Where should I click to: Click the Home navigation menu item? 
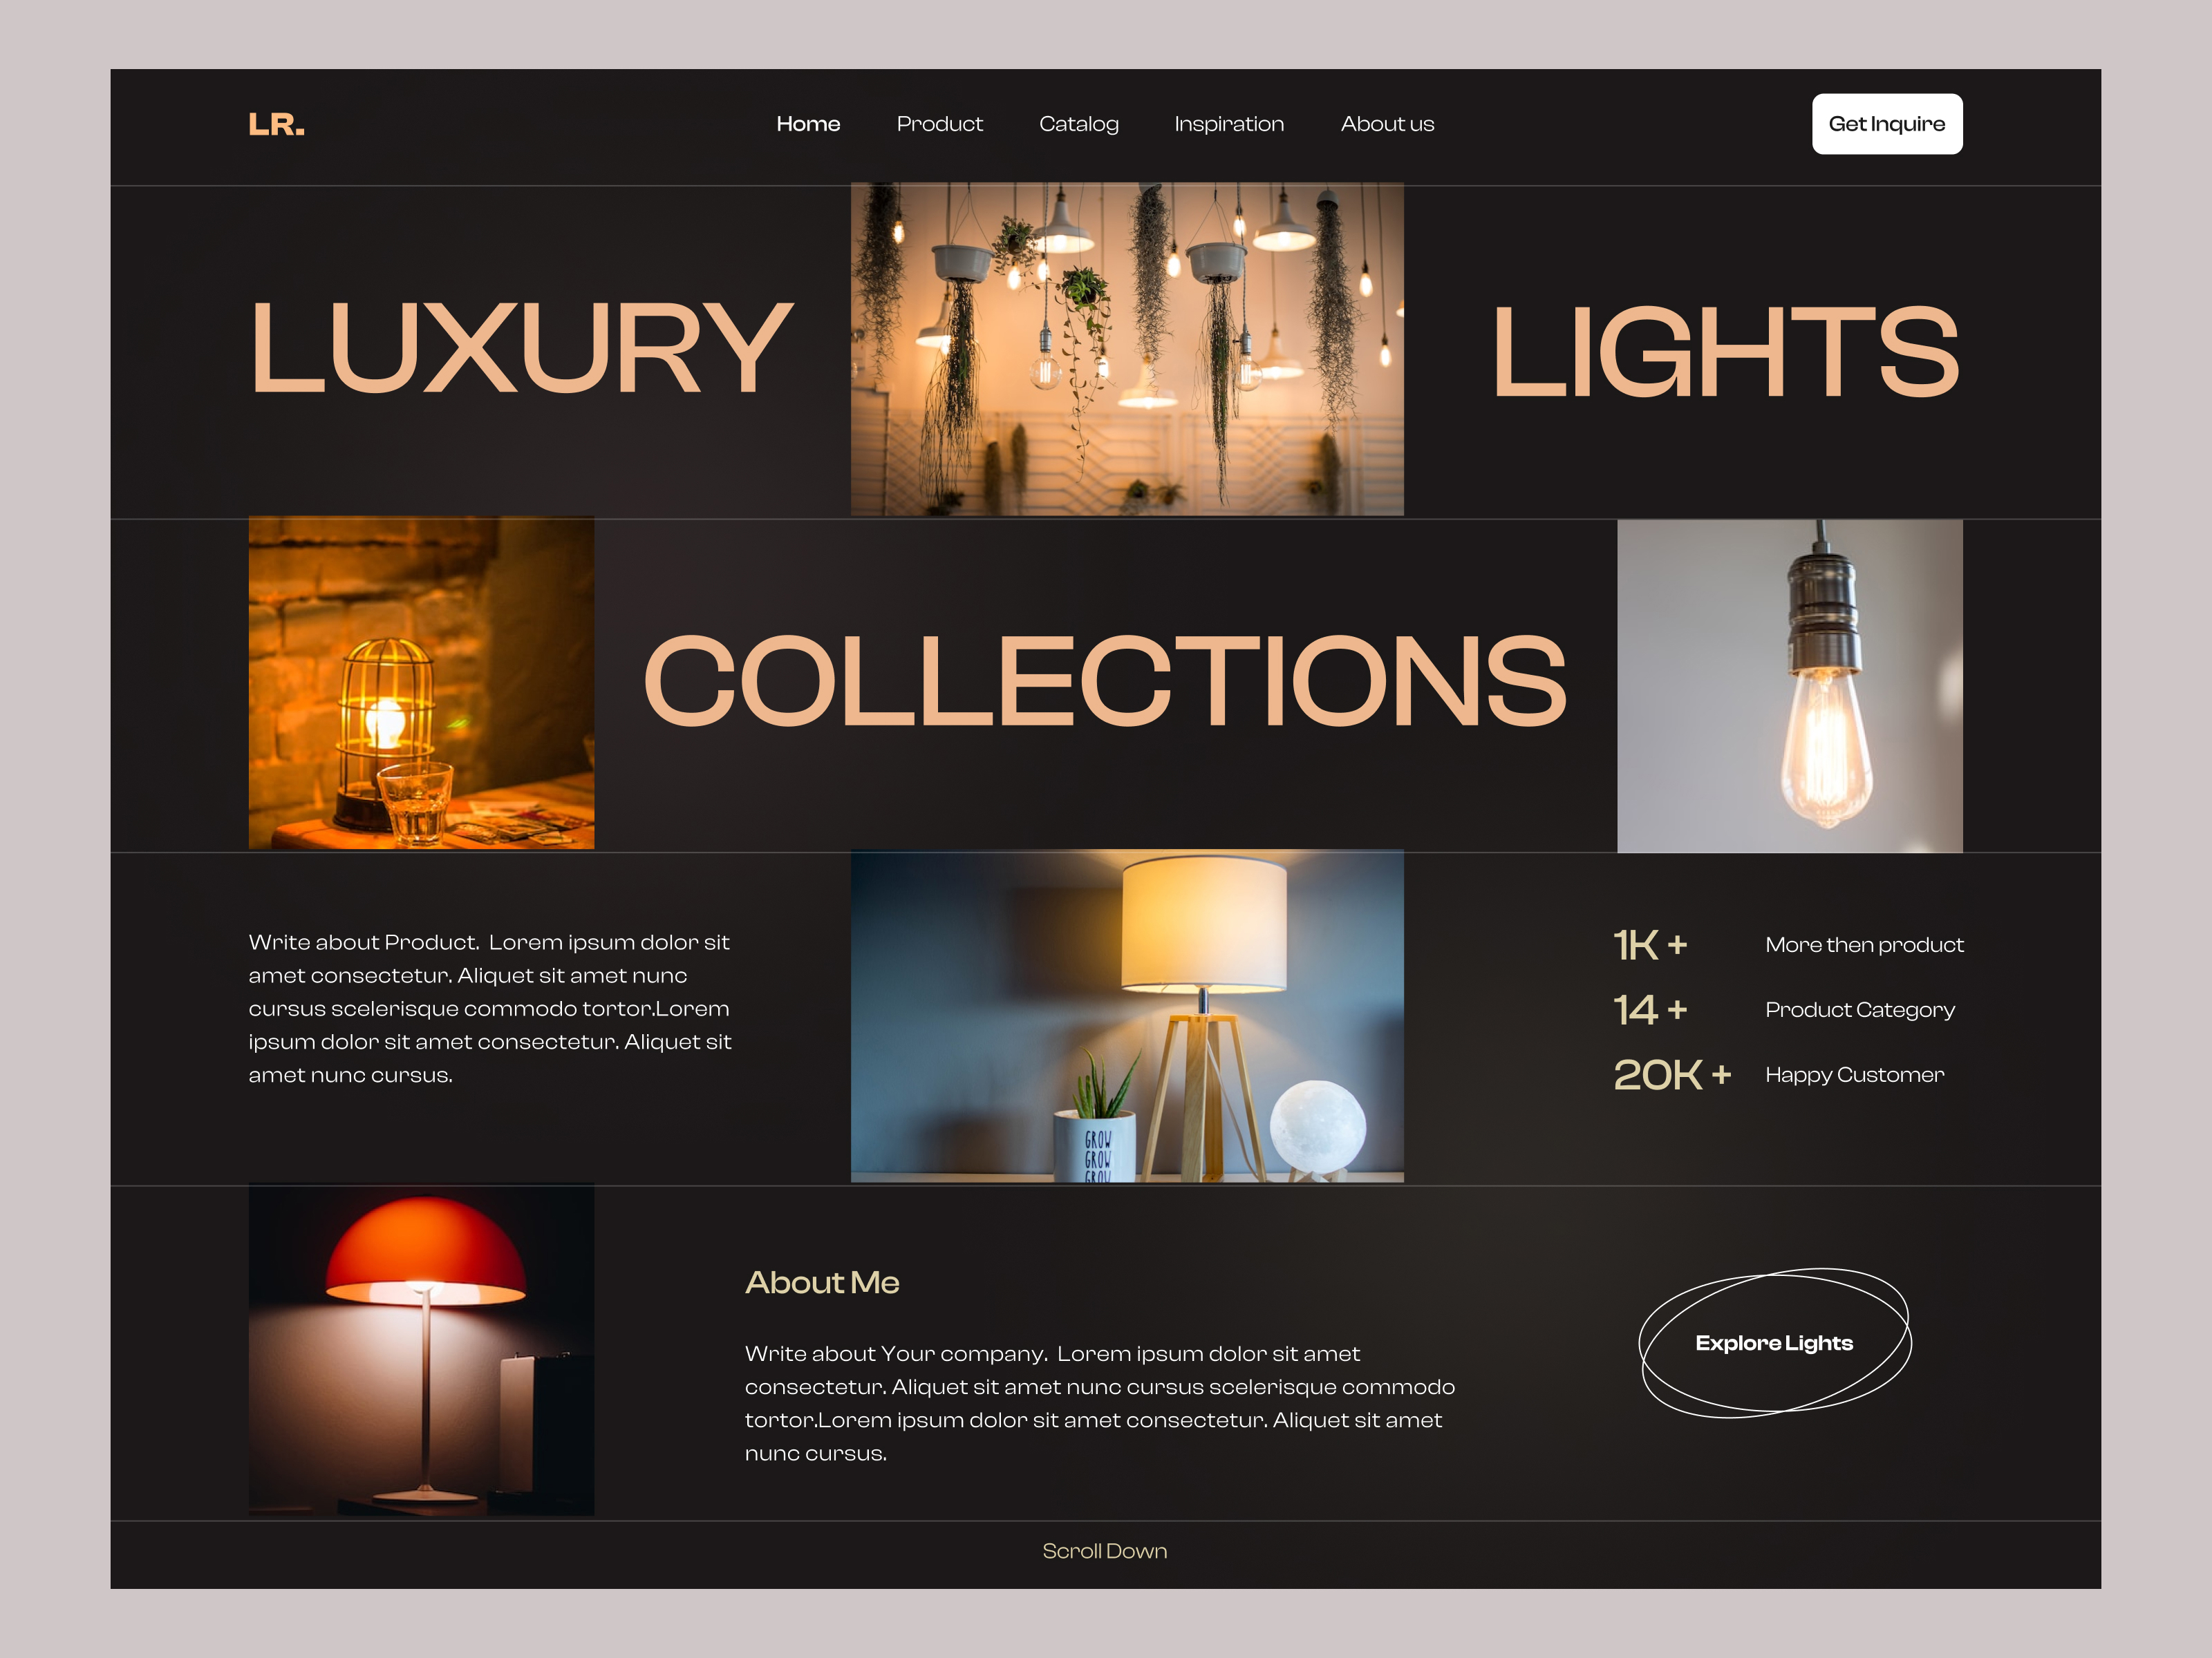point(807,124)
